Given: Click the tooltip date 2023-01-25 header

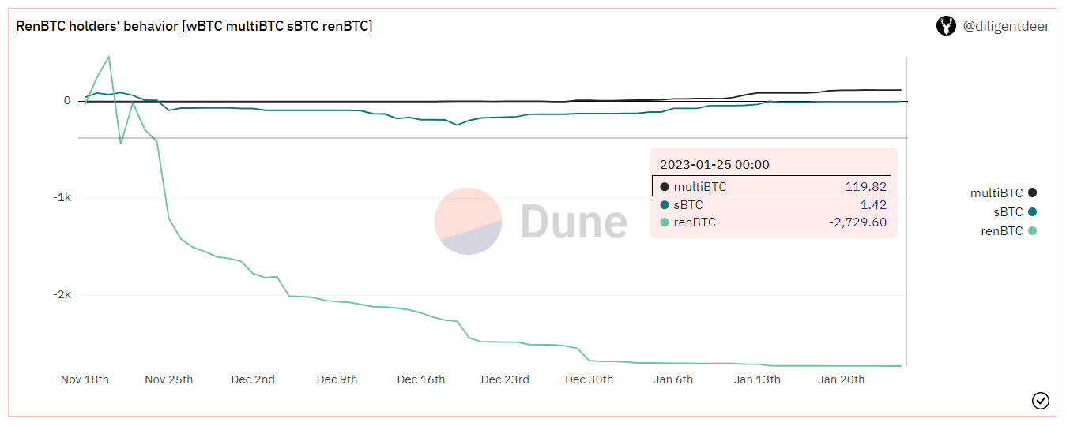Looking at the screenshot, I should (714, 165).
